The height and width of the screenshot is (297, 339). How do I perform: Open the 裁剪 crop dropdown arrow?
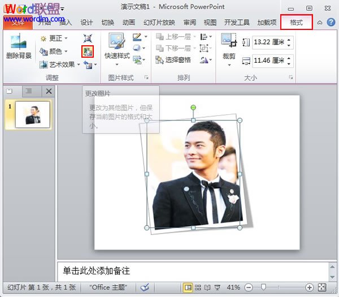(x=229, y=64)
